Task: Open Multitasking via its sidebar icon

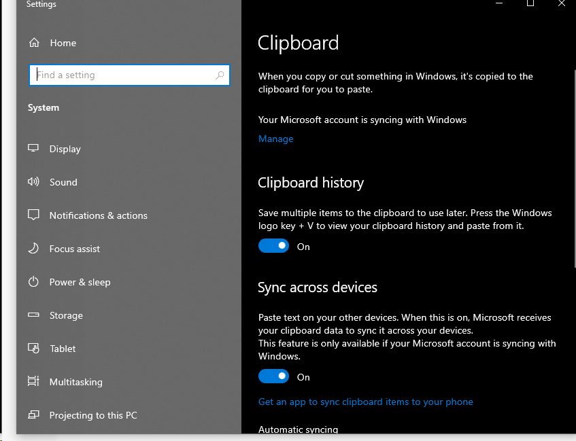Action: (x=33, y=381)
